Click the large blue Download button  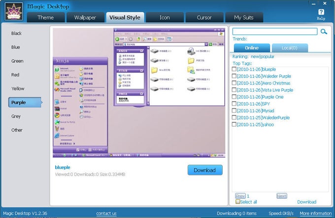coord(205,170)
